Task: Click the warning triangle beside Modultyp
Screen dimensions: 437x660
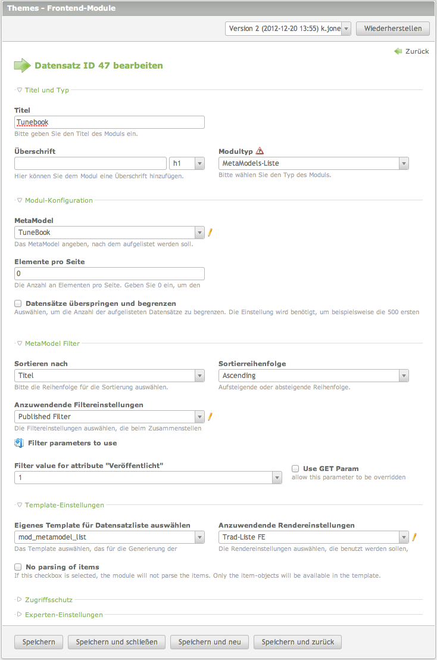Action: (261, 150)
